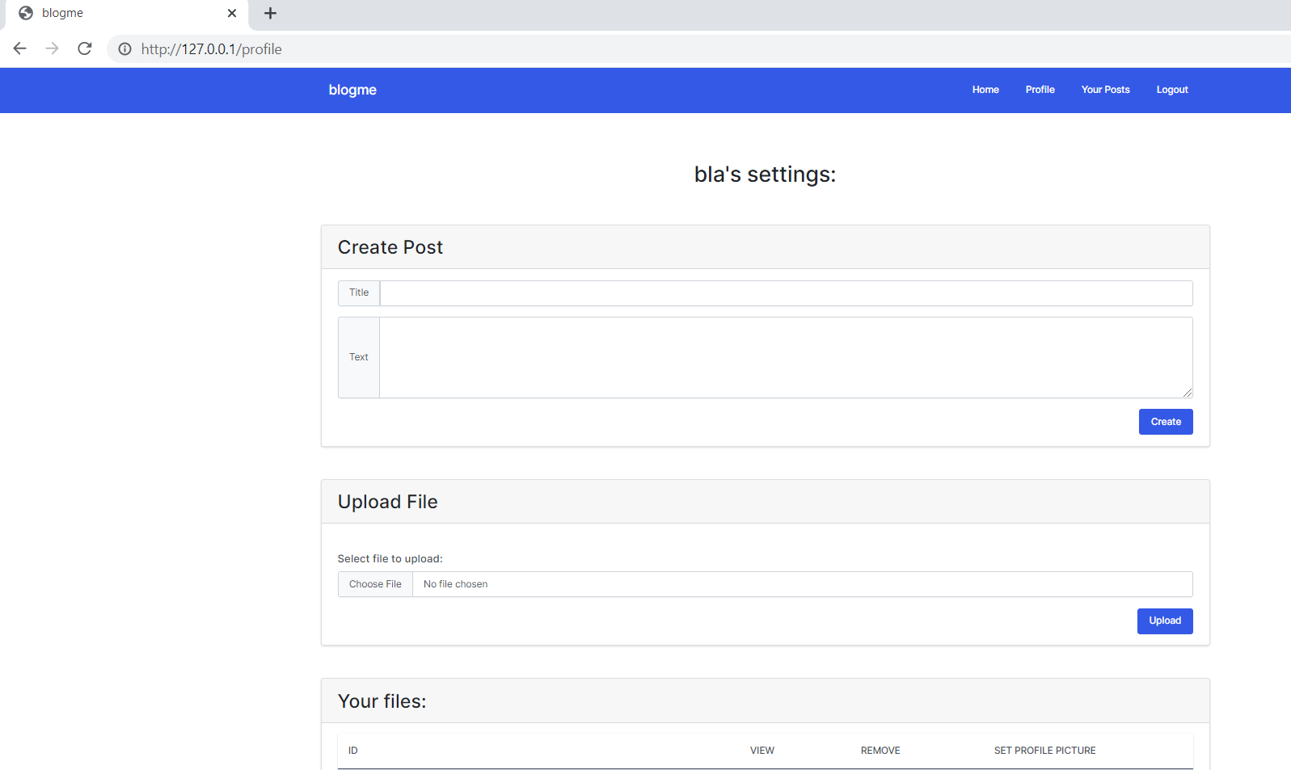Go to the Profile nav link
This screenshot has width=1291, height=770.
(1040, 90)
